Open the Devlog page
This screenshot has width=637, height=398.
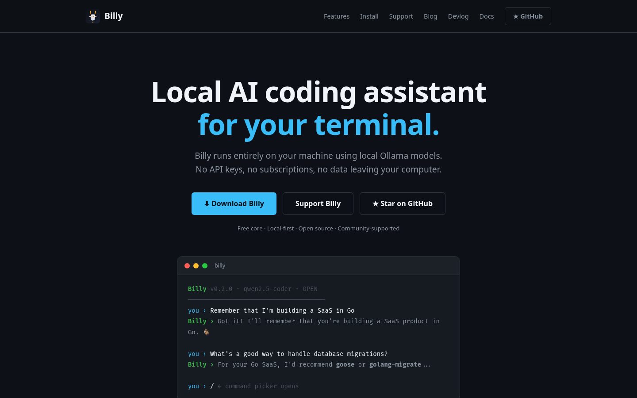[x=458, y=16]
